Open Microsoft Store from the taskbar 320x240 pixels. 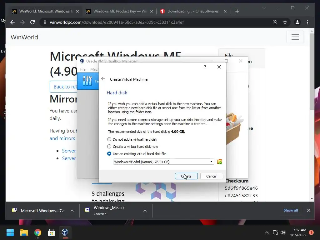point(52,232)
